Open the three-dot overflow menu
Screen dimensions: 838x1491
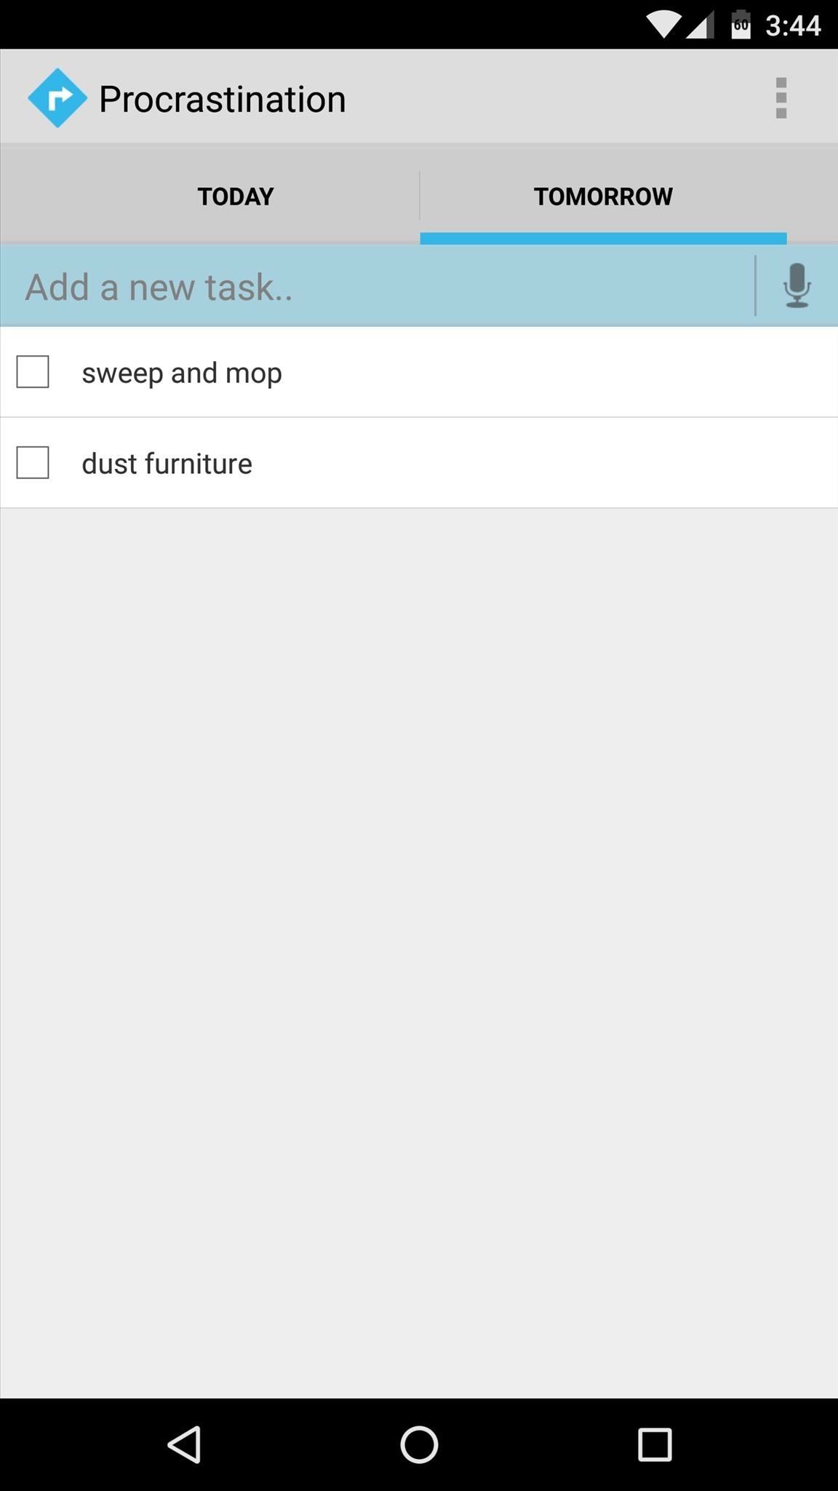pyautogui.click(x=781, y=98)
